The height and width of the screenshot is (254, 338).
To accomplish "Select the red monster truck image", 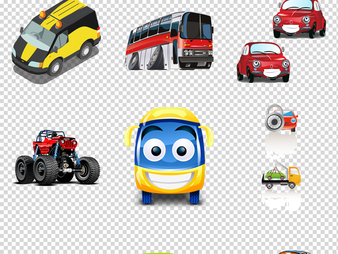I will click(57, 158).
